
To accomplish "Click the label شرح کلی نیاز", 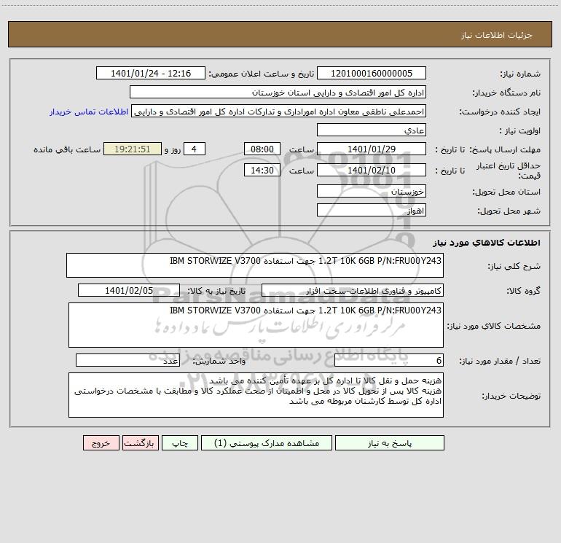I will pyautogui.click(x=514, y=266).
